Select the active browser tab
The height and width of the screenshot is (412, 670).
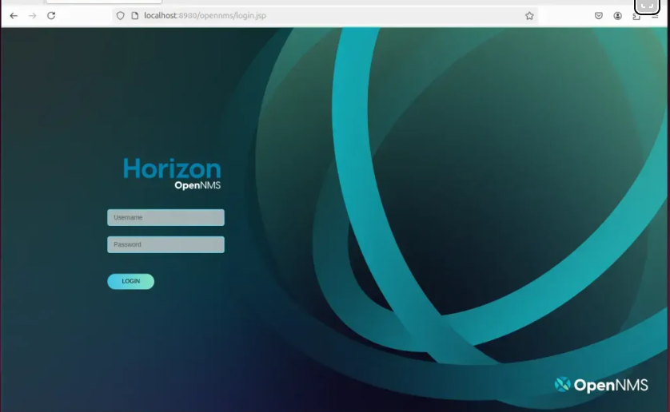click(104, 2)
